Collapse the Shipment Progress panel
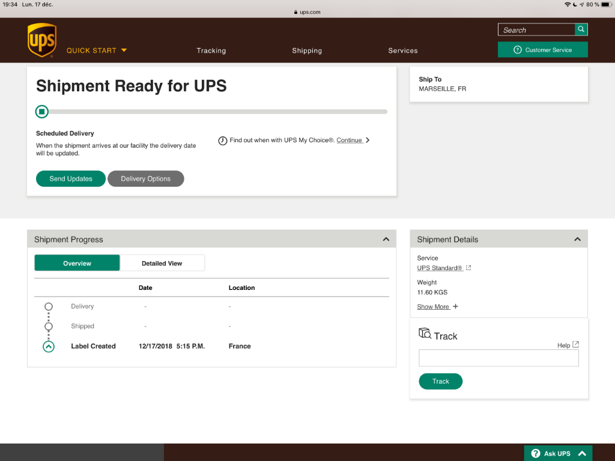The width and height of the screenshot is (615, 461). tap(386, 239)
